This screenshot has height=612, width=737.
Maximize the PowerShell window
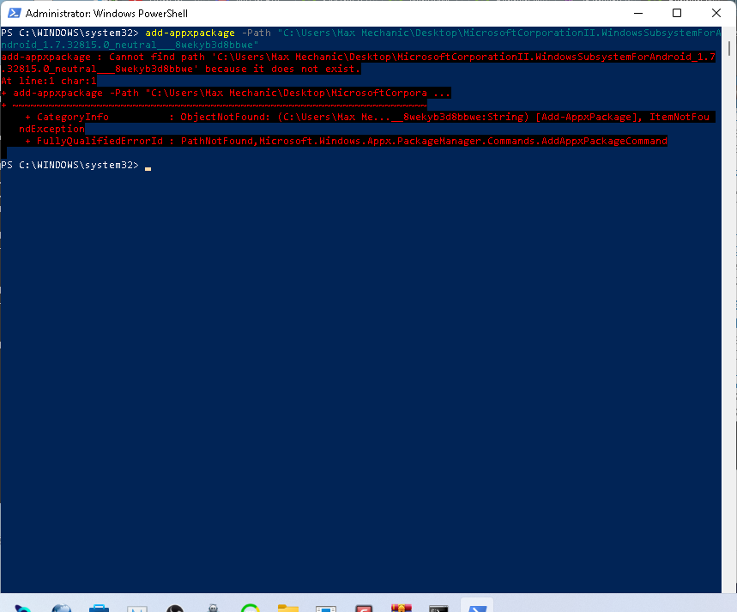point(677,13)
